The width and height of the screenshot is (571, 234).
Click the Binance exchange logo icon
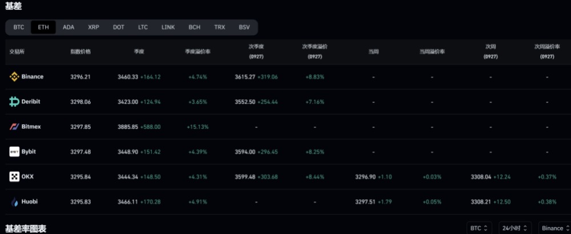point(14,76)
